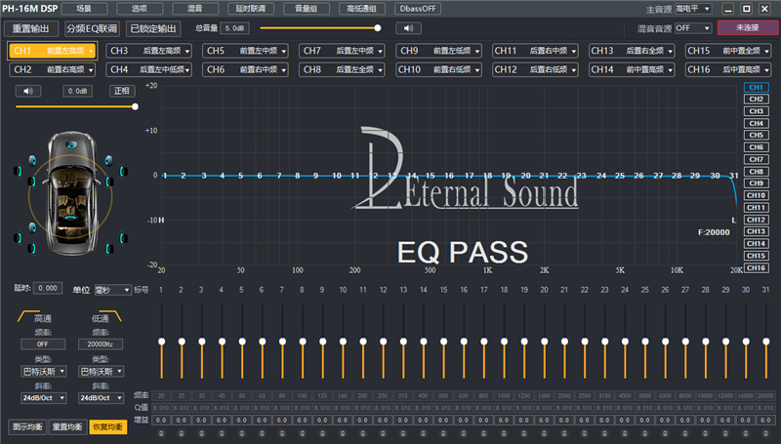Click the 恢复均衡 button
The width and height of the screenshot is (781, 444).
coord(106,426)
